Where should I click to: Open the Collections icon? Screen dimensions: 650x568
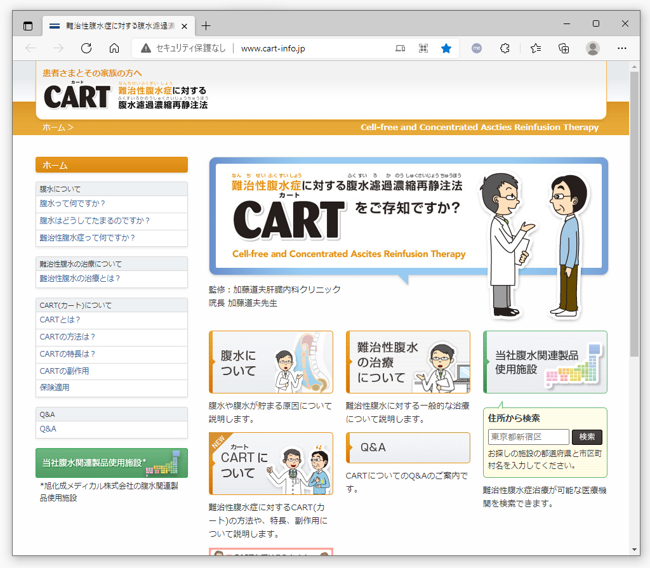[564, 48]
